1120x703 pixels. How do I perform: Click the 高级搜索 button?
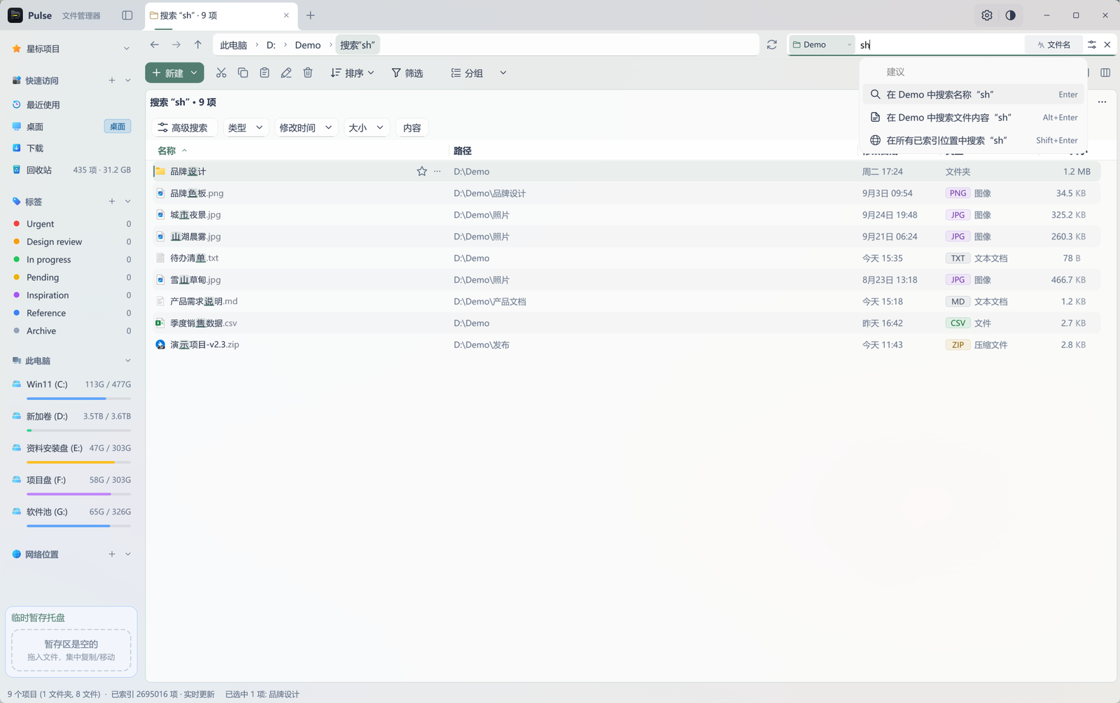(183, 128)
